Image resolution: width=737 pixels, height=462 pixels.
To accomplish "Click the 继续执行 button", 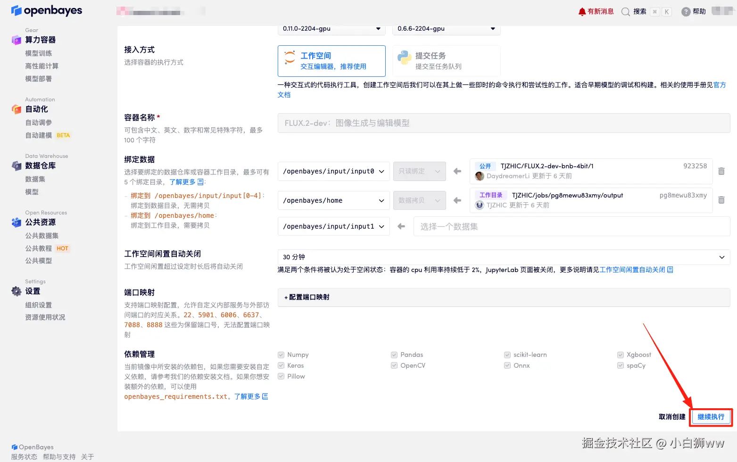I will (711, 417).
